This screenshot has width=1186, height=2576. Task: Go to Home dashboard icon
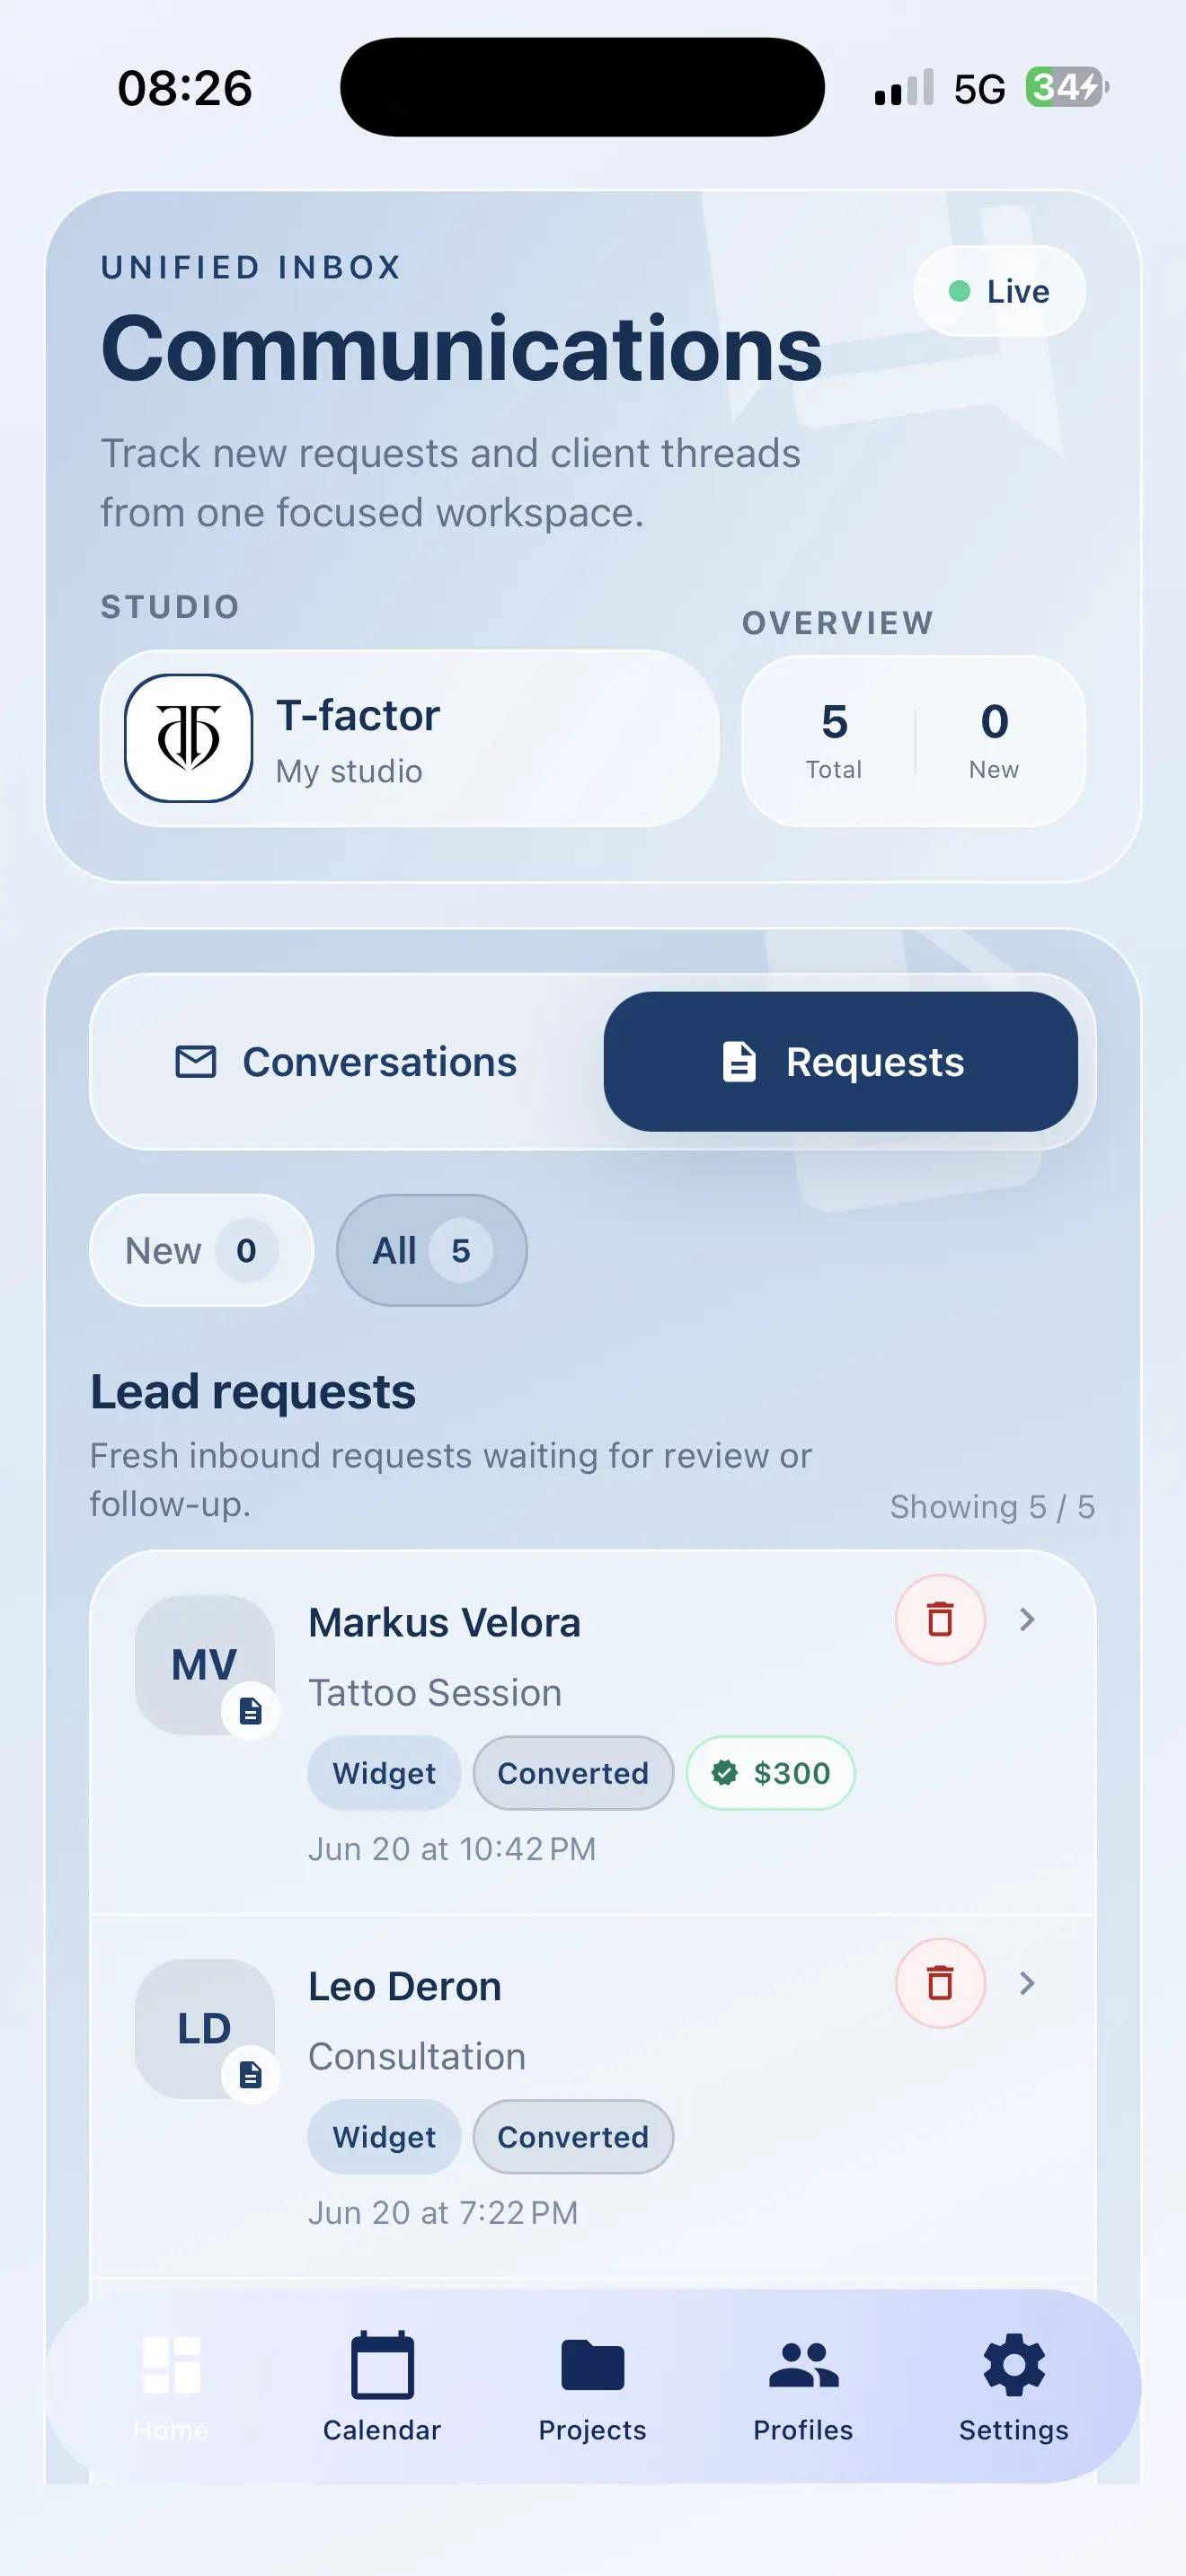172,2366
